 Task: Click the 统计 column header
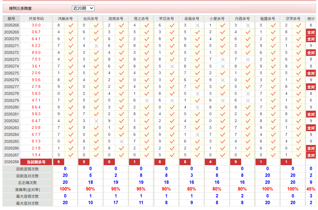[311, 19]
